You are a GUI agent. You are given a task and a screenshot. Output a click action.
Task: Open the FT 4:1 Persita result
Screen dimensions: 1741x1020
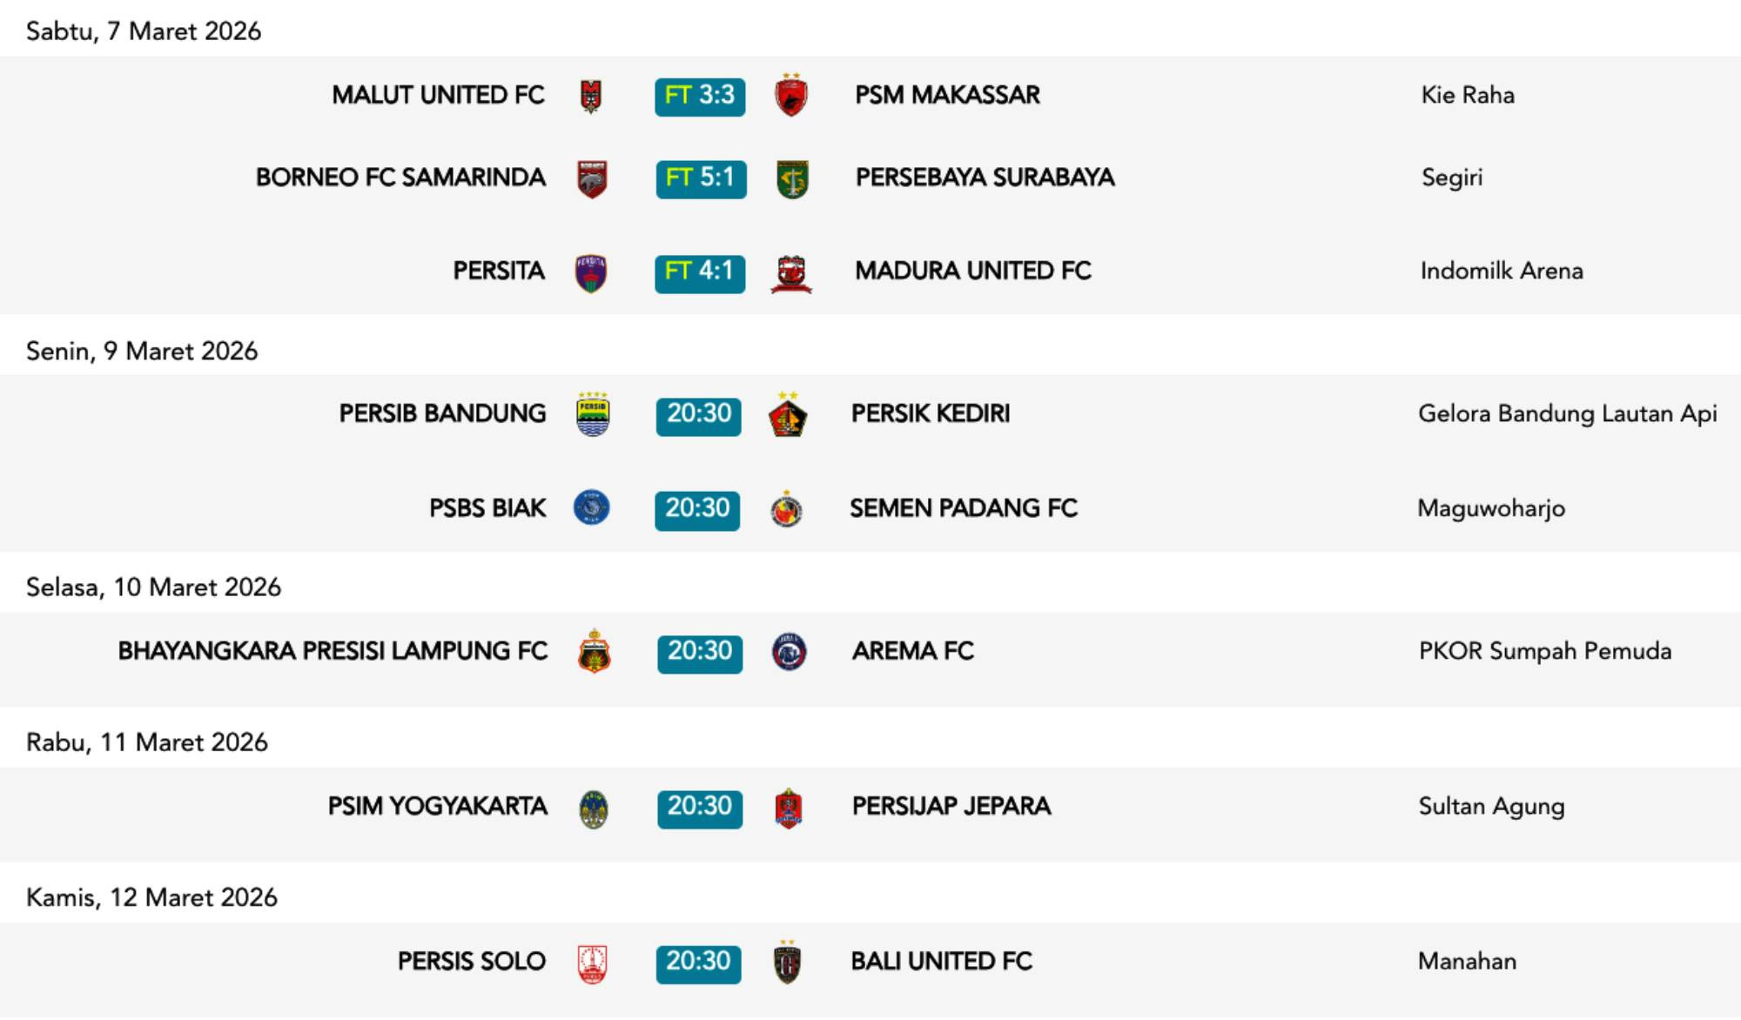[700, 272]
